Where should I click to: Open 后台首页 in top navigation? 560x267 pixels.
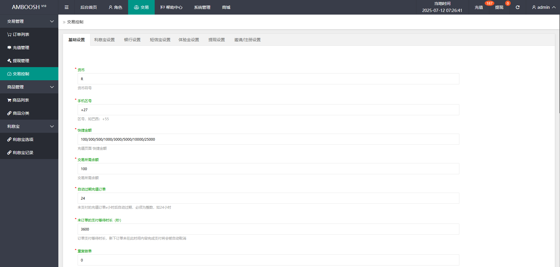tap(89, 7)
